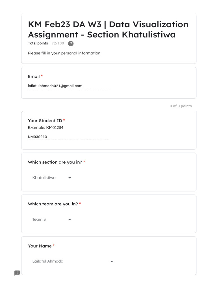The width and height of the screenshot is (217, 290).
Task: Open the team dropdown arrow beside Team 3
Action: click(x=70, y=219)
